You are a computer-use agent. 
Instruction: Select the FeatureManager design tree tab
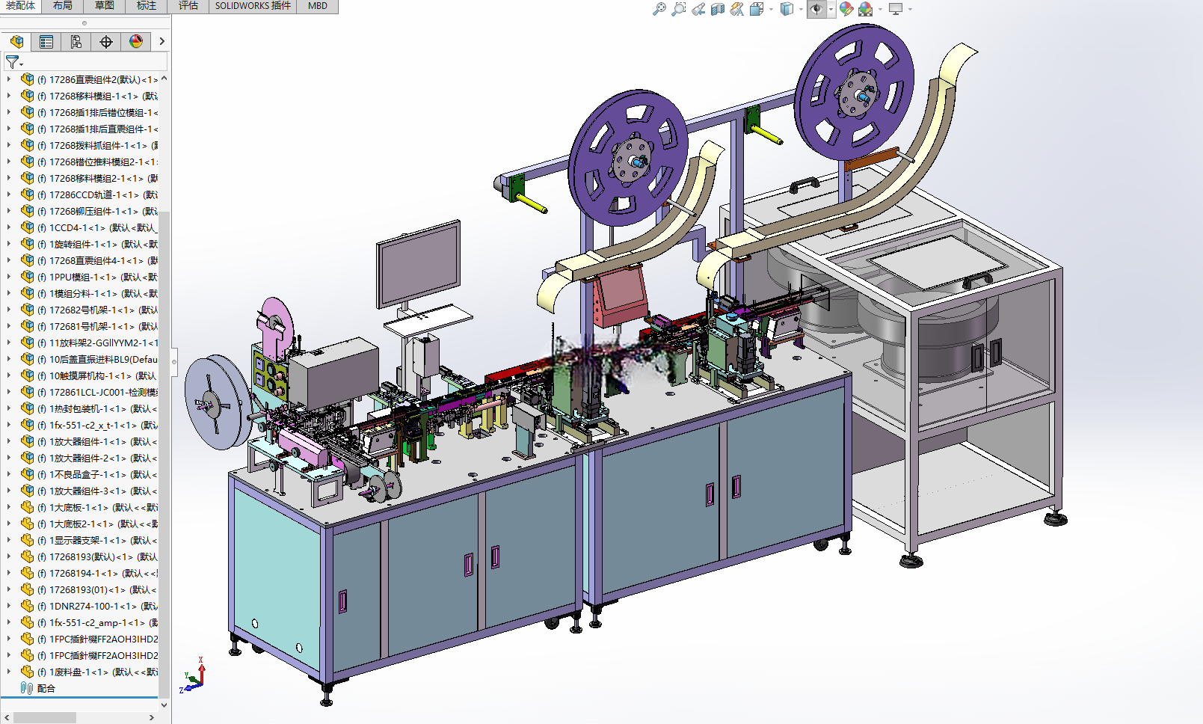(x=16, y=42)
